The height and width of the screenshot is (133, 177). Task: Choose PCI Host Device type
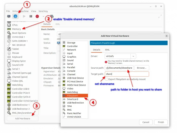pyautogui.click(x=75, y=82)
